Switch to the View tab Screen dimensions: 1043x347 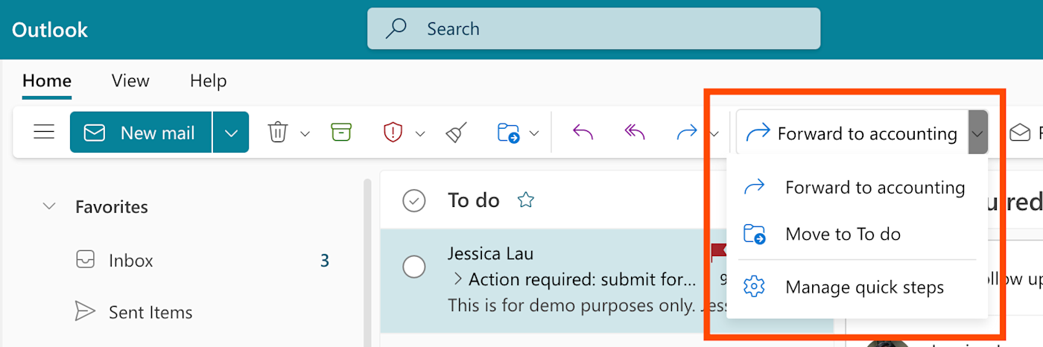[130, 80]
